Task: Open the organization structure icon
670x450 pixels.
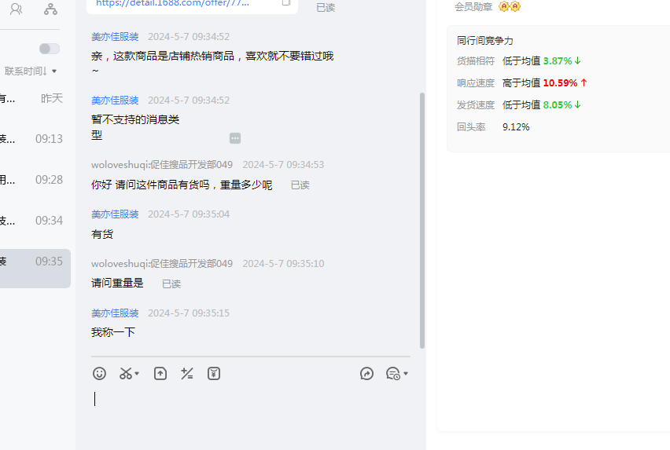Action: tap(50, 9)
